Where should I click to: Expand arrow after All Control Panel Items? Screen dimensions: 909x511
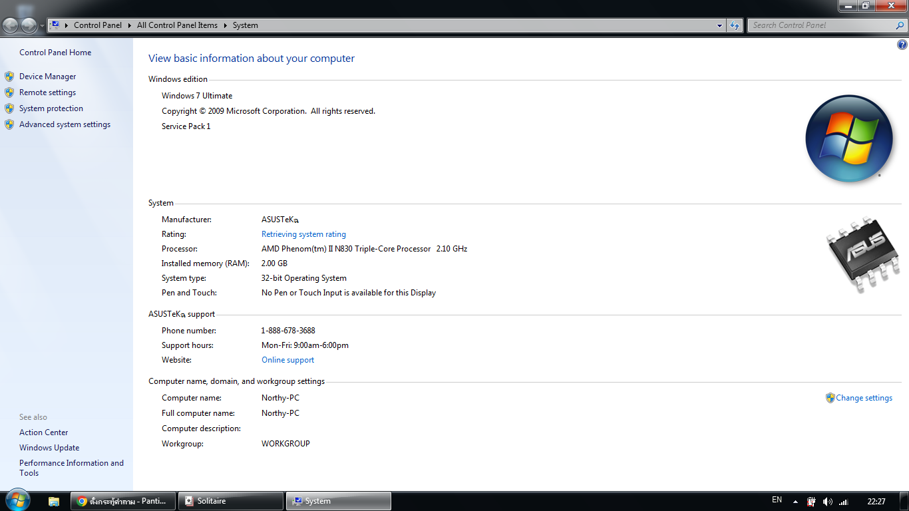point(225,25)
